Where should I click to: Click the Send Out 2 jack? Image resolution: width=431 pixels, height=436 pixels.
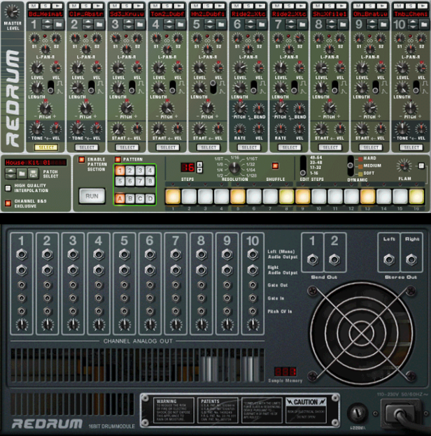334,260
